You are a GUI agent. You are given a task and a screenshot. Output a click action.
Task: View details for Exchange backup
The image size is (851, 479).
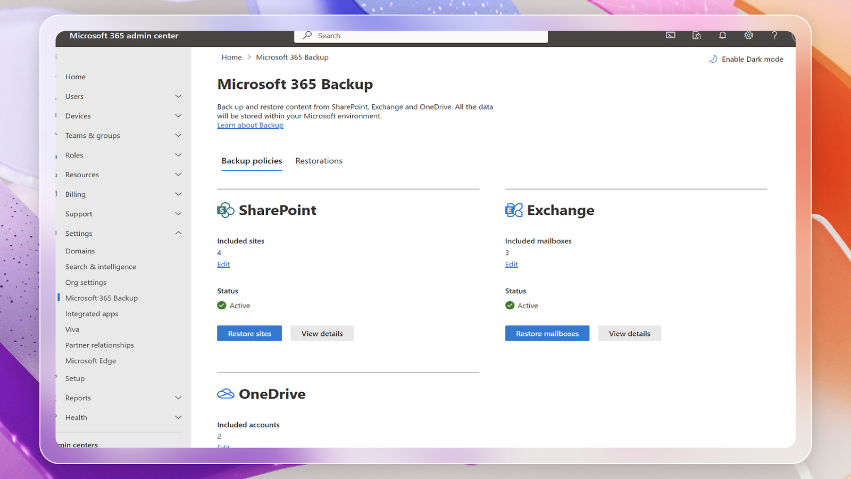click(x=630, y=334)
